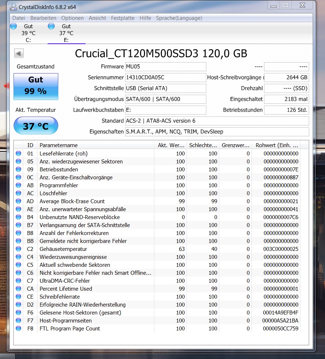Viewport: 325px width, 359px height.
Task: Click the top-right field showing ----
Action: (x=286, y=67)
